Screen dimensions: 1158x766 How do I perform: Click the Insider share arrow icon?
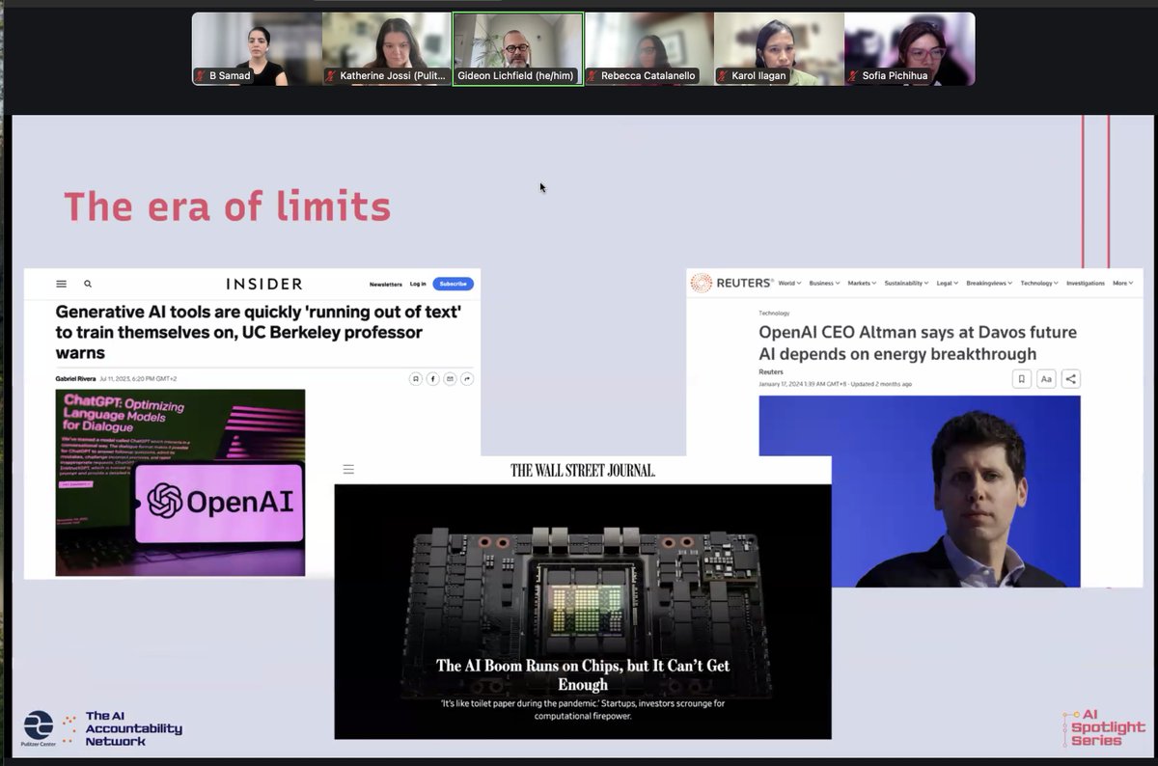click(467, 379)
